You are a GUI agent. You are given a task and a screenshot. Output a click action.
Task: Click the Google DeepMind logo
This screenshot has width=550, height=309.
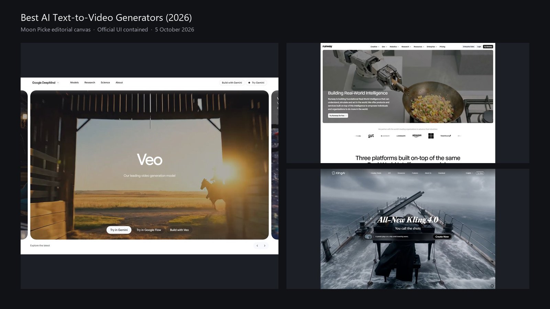44,83
